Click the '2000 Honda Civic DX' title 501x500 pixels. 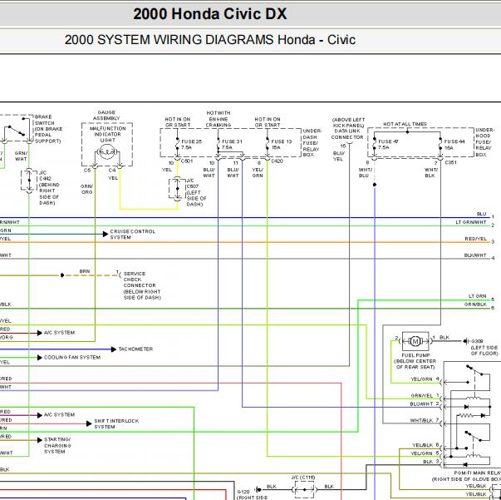210,14
